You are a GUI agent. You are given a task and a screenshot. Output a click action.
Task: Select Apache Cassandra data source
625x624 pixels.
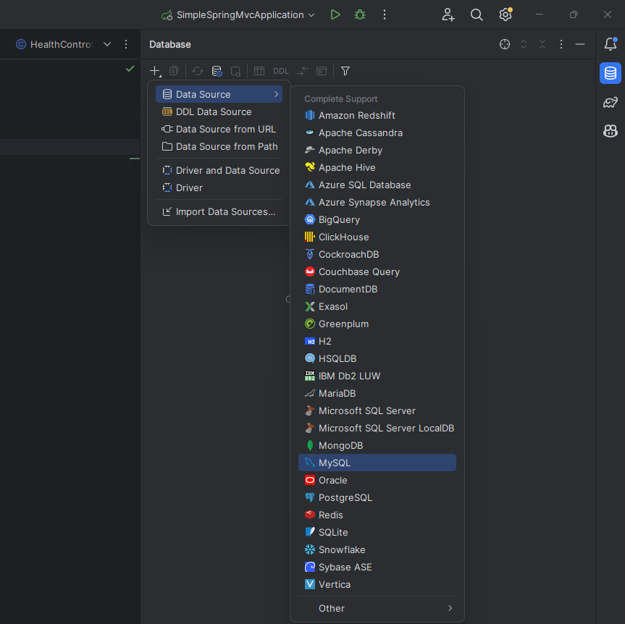pos(377,132)
